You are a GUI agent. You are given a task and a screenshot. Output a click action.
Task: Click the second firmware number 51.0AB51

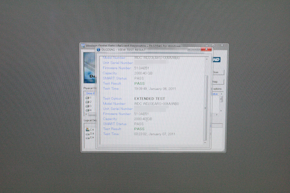tap(141, 114)
